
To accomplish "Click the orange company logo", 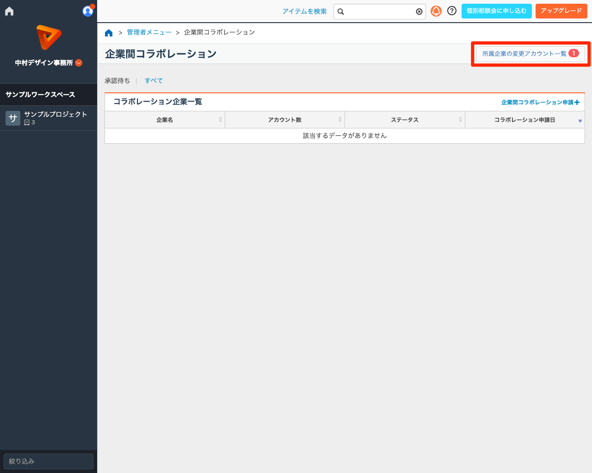I will coord(49,37).
